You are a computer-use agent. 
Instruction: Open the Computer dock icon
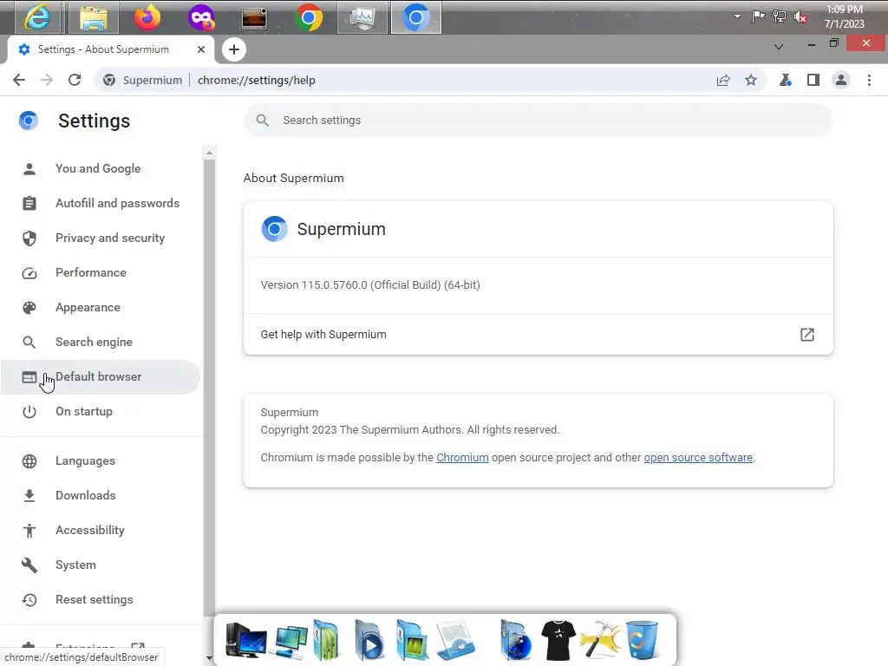[245, 640]
